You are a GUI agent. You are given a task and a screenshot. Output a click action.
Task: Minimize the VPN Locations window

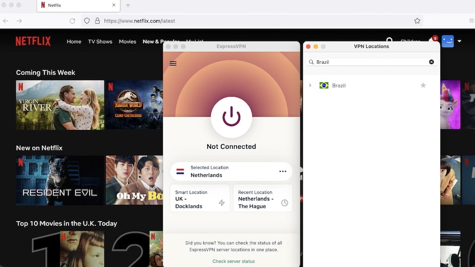(x=316, y=46)
